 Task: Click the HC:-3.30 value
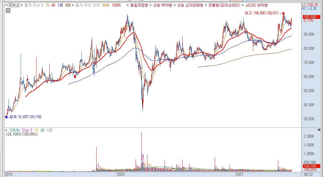(x=309, y=9)
